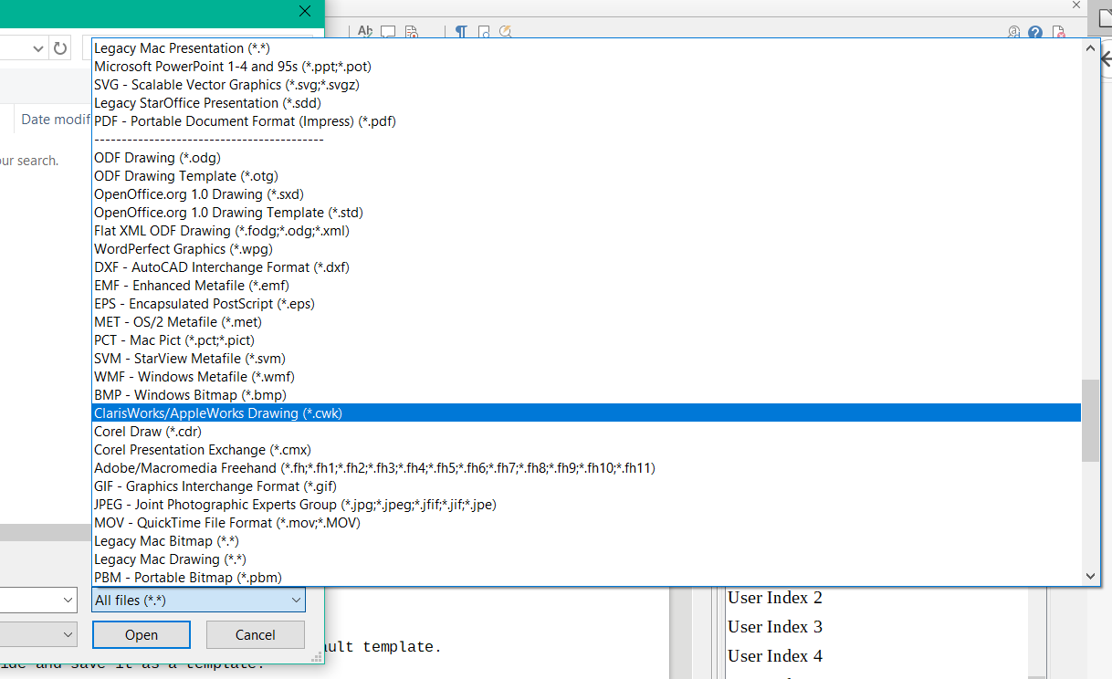Open the address bar history chevron
The width and height of the screenshot is (1112, 679).
[x=38, y=48]
